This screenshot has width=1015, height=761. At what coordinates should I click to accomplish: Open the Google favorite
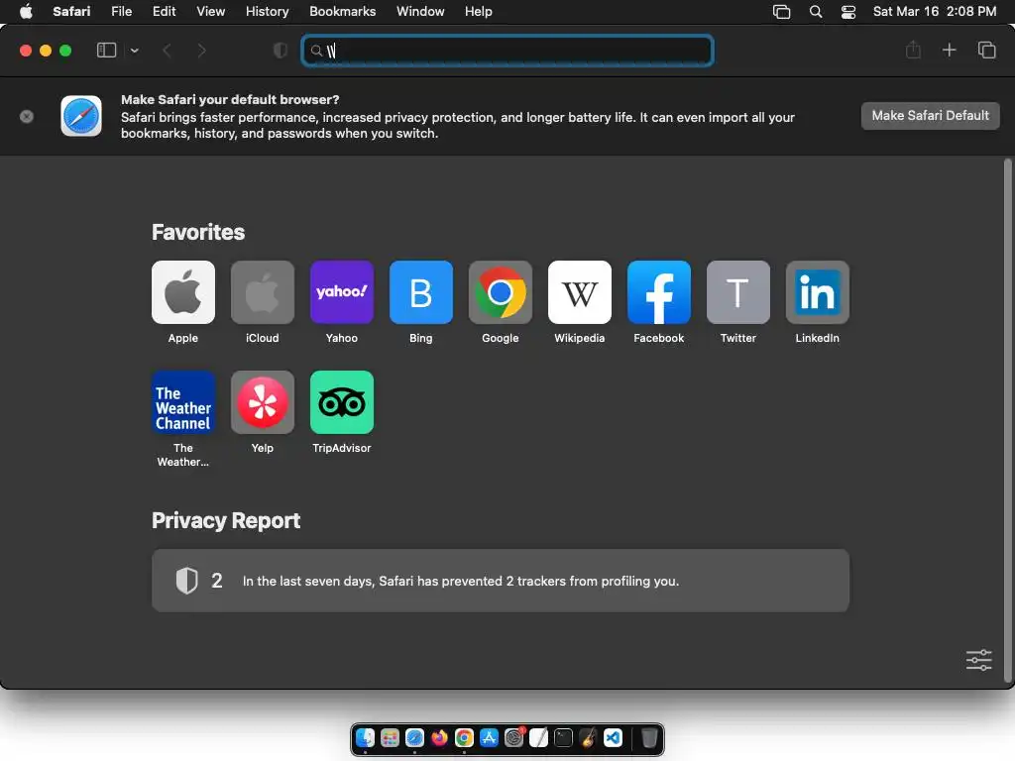click(x=501, y=292)
